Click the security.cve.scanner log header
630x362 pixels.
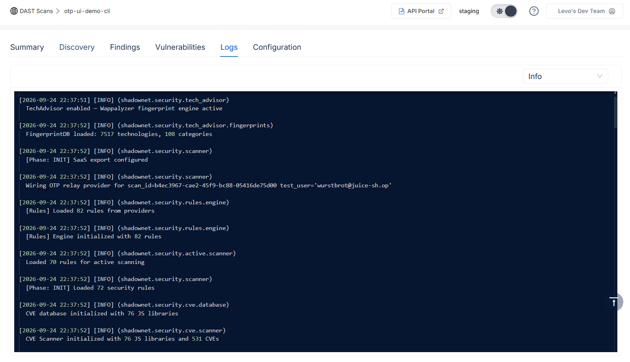click(x=123, y=331)
